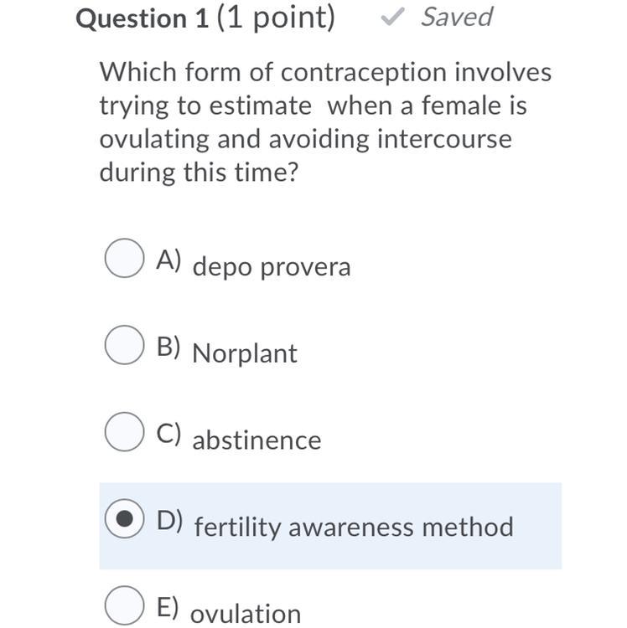Screen dimensions: 627x628
Task: Click the 'depo provera' answer text
Action: point(272,267)
